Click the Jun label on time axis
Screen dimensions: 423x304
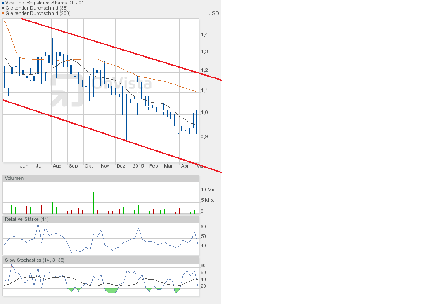click(24, 166)
